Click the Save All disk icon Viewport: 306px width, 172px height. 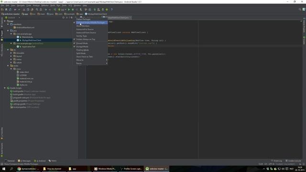pyautogui.click(x=6, y=10)
